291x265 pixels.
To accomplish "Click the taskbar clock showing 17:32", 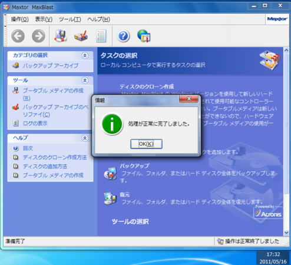I will click(x=273, y=254).
